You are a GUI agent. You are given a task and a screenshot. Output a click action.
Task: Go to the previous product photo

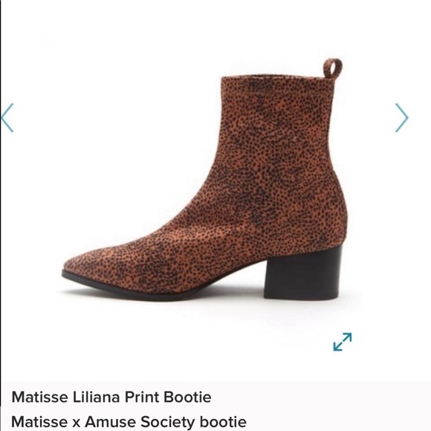click(x=7, y=117)
